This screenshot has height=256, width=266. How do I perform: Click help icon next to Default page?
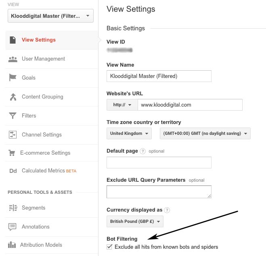142,151
